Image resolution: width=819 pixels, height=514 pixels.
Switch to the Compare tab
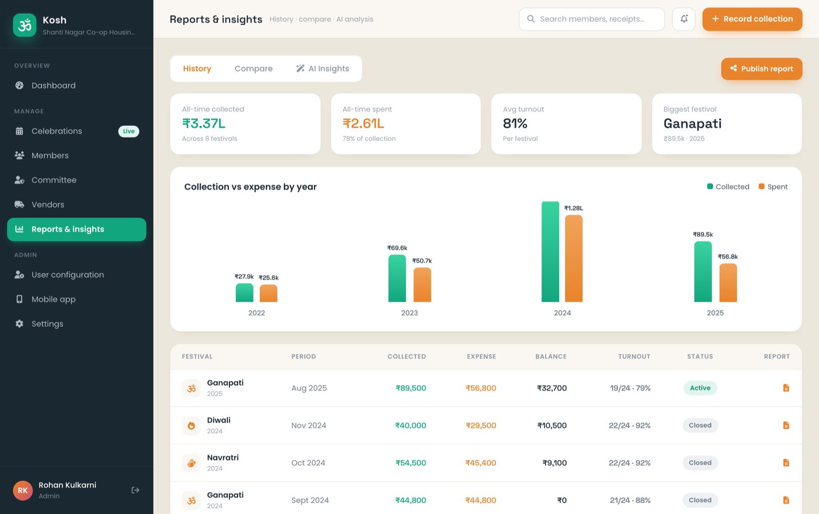pyautogui.click(x=253, y=69)
